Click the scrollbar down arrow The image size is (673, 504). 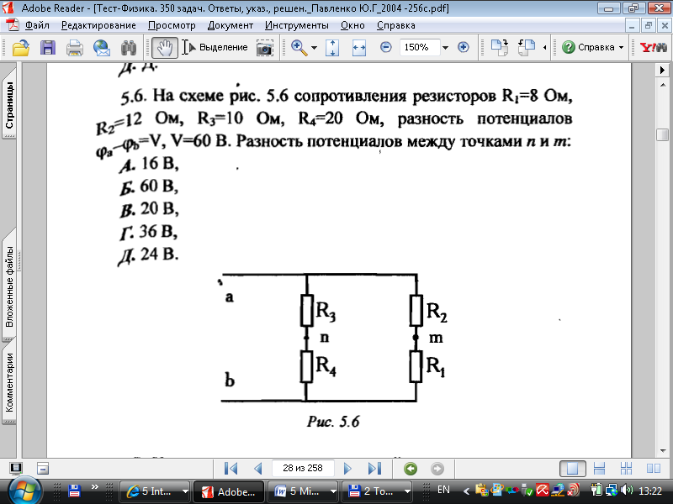click(662, 451)
